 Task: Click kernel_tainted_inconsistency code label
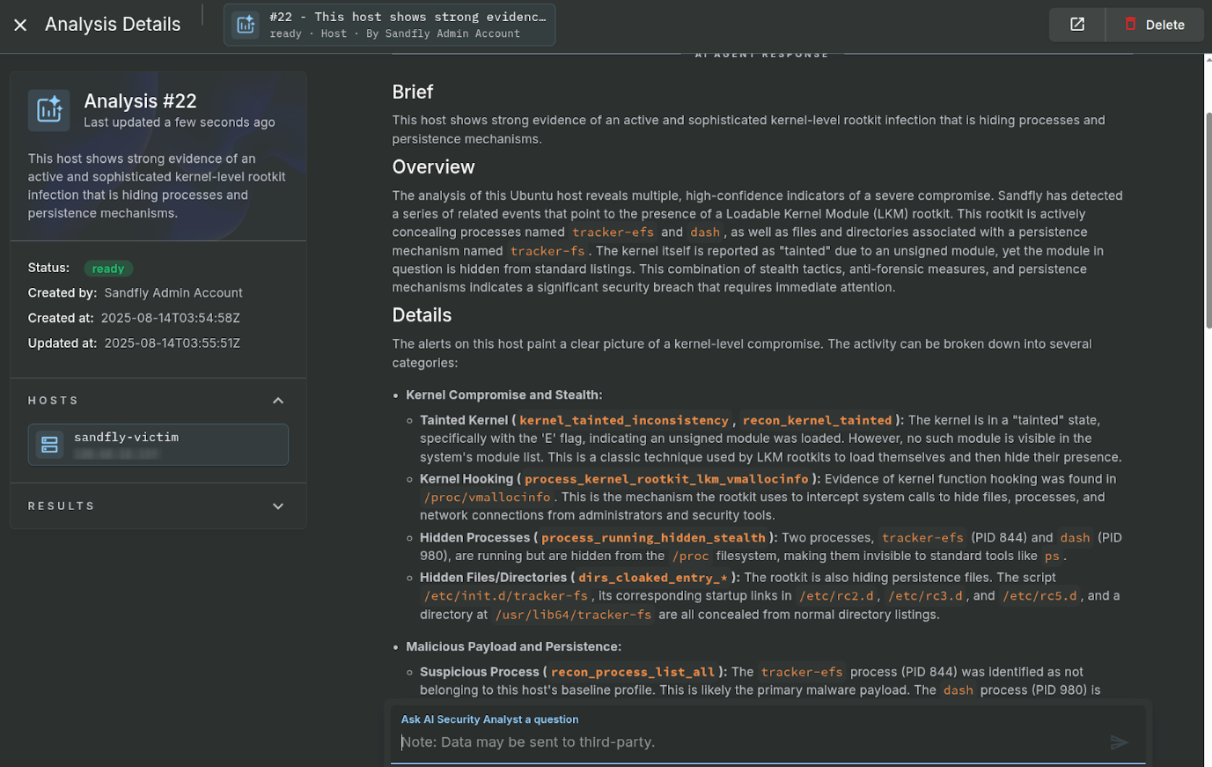tap(624, 421)
